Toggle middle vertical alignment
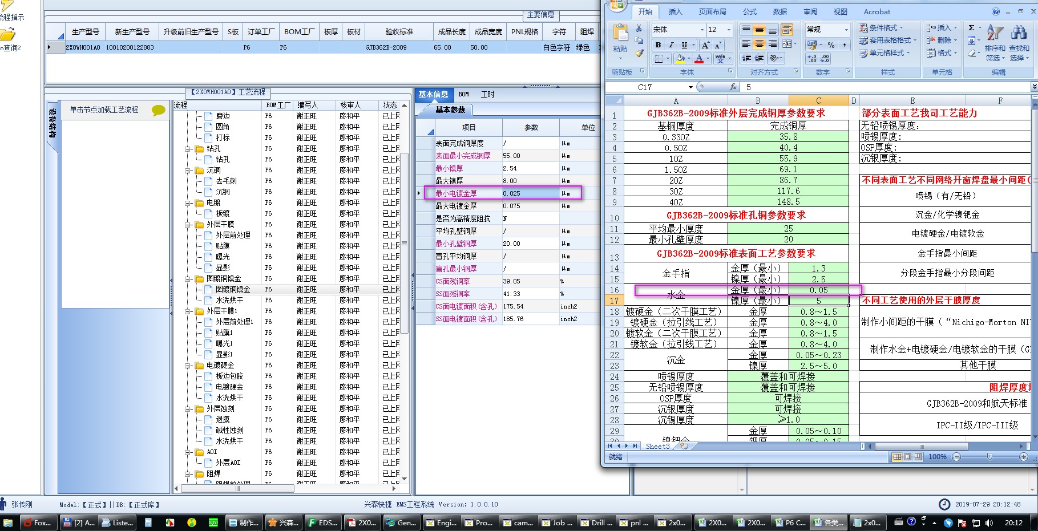This screenshot has width=1038, height=531. click(759, 30)
